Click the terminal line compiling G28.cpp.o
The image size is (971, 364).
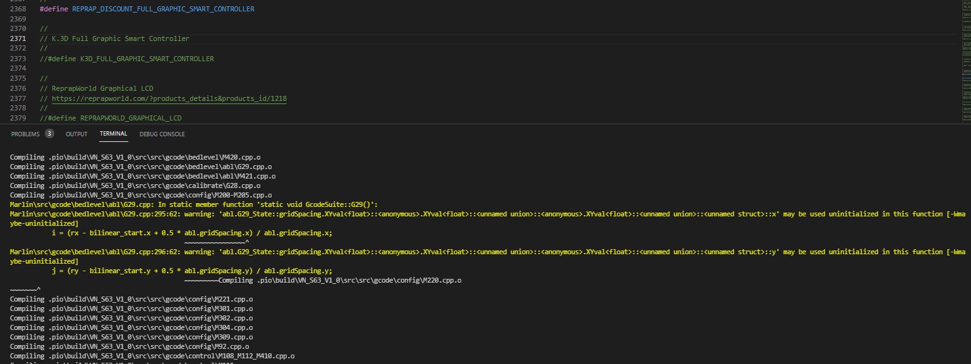coord(136,185)
